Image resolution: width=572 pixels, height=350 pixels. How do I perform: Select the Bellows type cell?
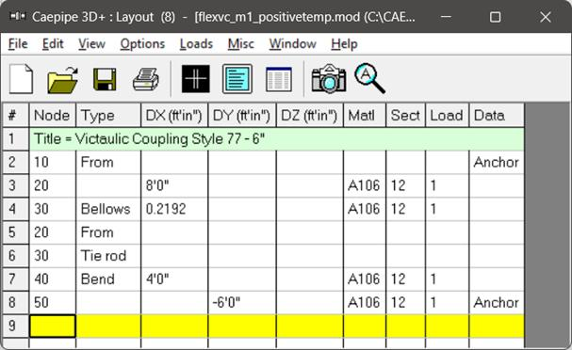[x=108, y=209]
